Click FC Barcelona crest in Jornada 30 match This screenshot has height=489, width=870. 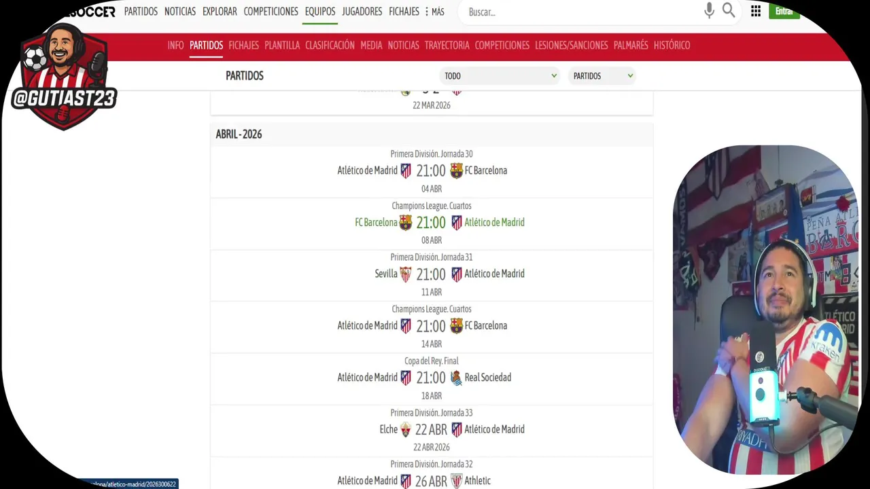coord(457,170)
